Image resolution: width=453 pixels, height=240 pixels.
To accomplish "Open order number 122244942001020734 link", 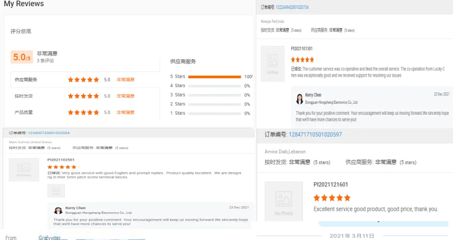I will (x=292, y=7).
